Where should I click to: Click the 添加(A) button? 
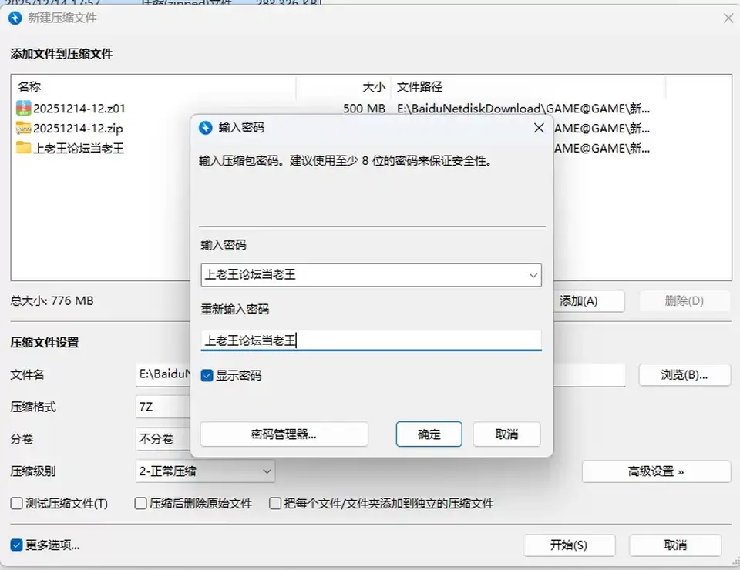click(x=588, y=301)
